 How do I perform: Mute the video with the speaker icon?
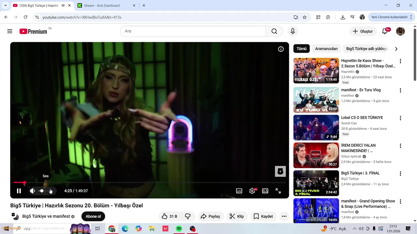tap(32, 191)
